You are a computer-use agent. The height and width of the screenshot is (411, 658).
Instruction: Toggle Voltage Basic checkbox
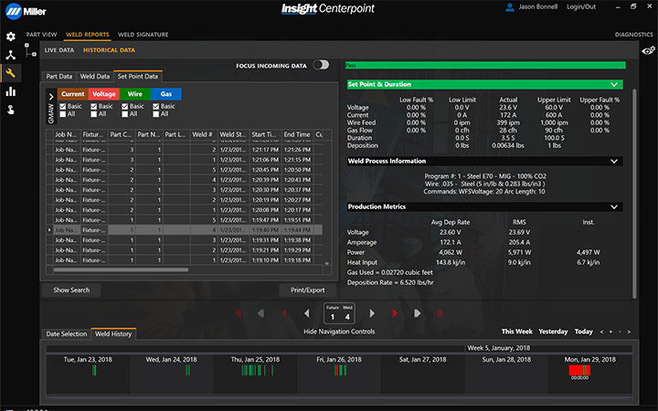tap(93, 107)
